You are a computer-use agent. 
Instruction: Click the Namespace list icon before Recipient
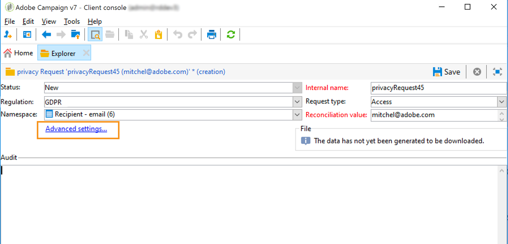click(49, 114)
